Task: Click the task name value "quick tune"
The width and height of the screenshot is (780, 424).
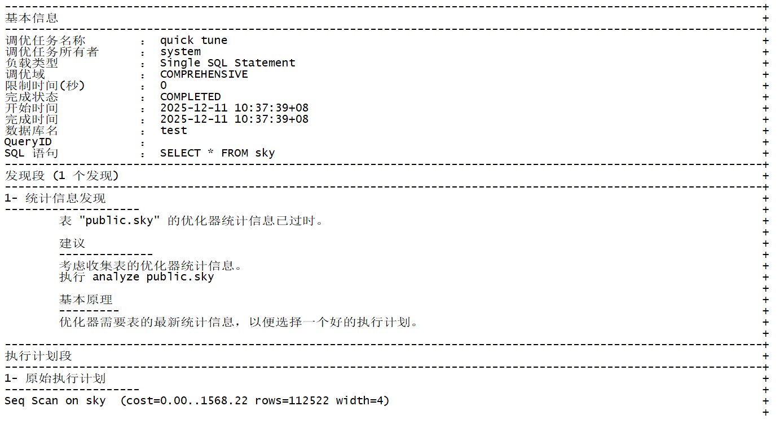Action: pos(193,41)
